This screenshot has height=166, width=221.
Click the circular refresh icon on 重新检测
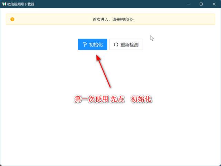116,44
